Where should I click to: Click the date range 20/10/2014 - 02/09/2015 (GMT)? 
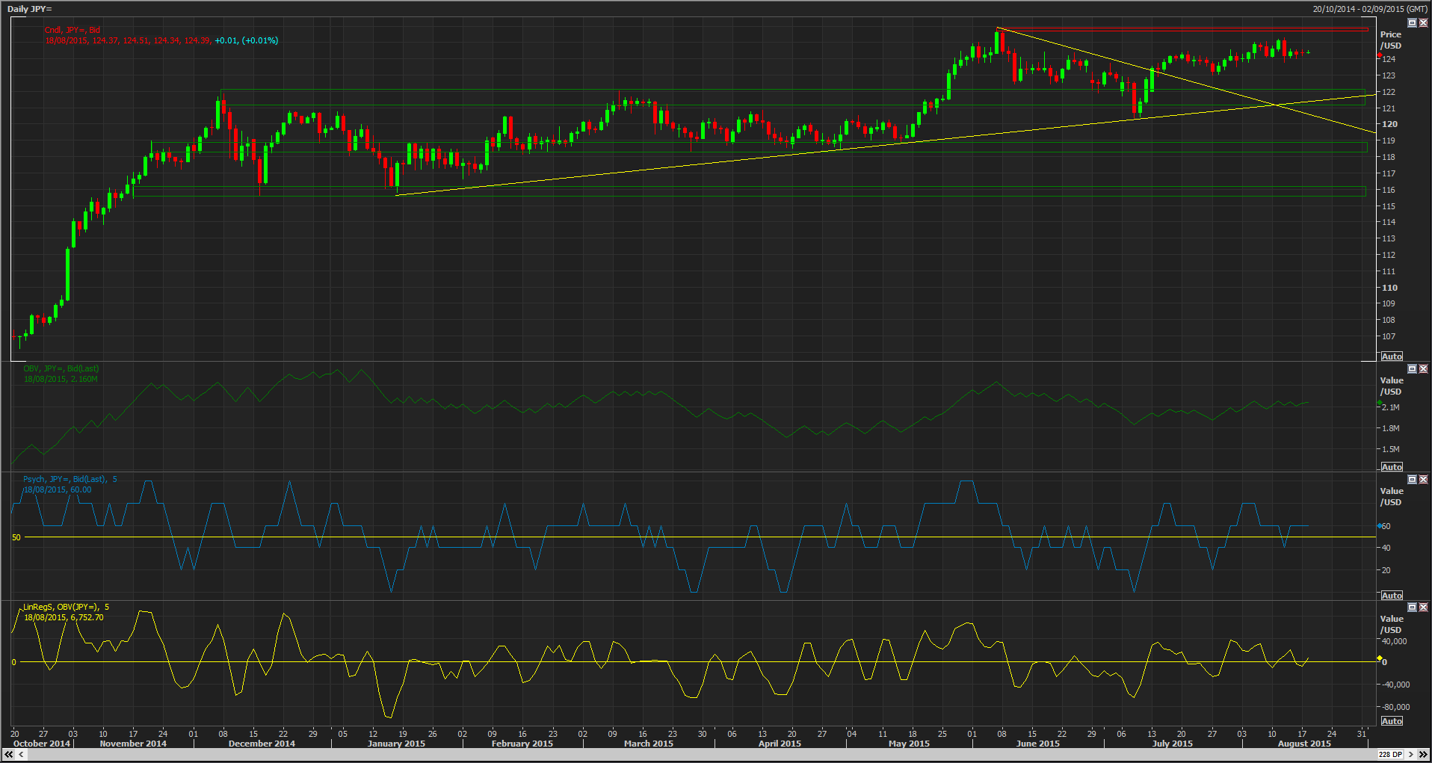click(x=1369, y=9)
